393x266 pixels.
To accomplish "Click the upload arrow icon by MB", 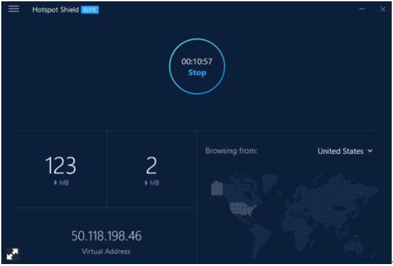I will coord(146,183).
